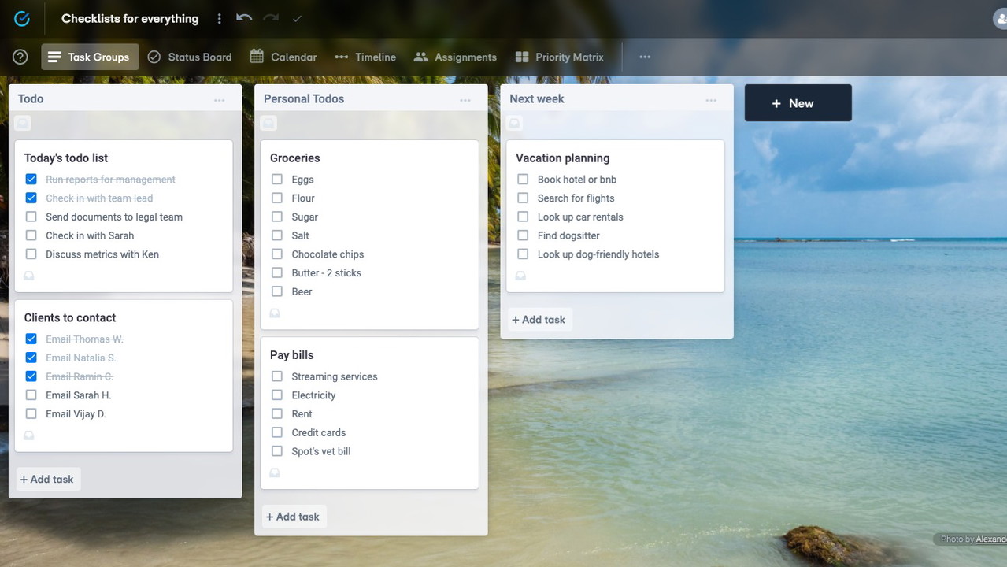Click the Next week list title
1007x567 pixels.
coord(537,98)
